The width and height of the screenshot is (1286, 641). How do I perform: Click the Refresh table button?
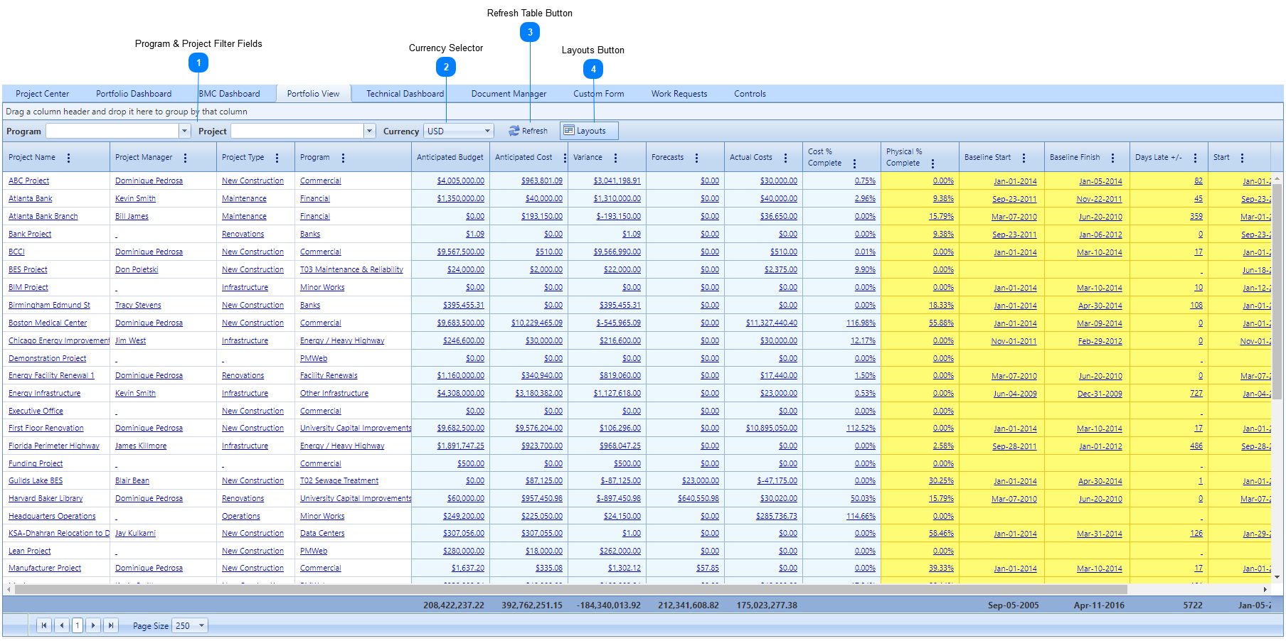point(528,131)
